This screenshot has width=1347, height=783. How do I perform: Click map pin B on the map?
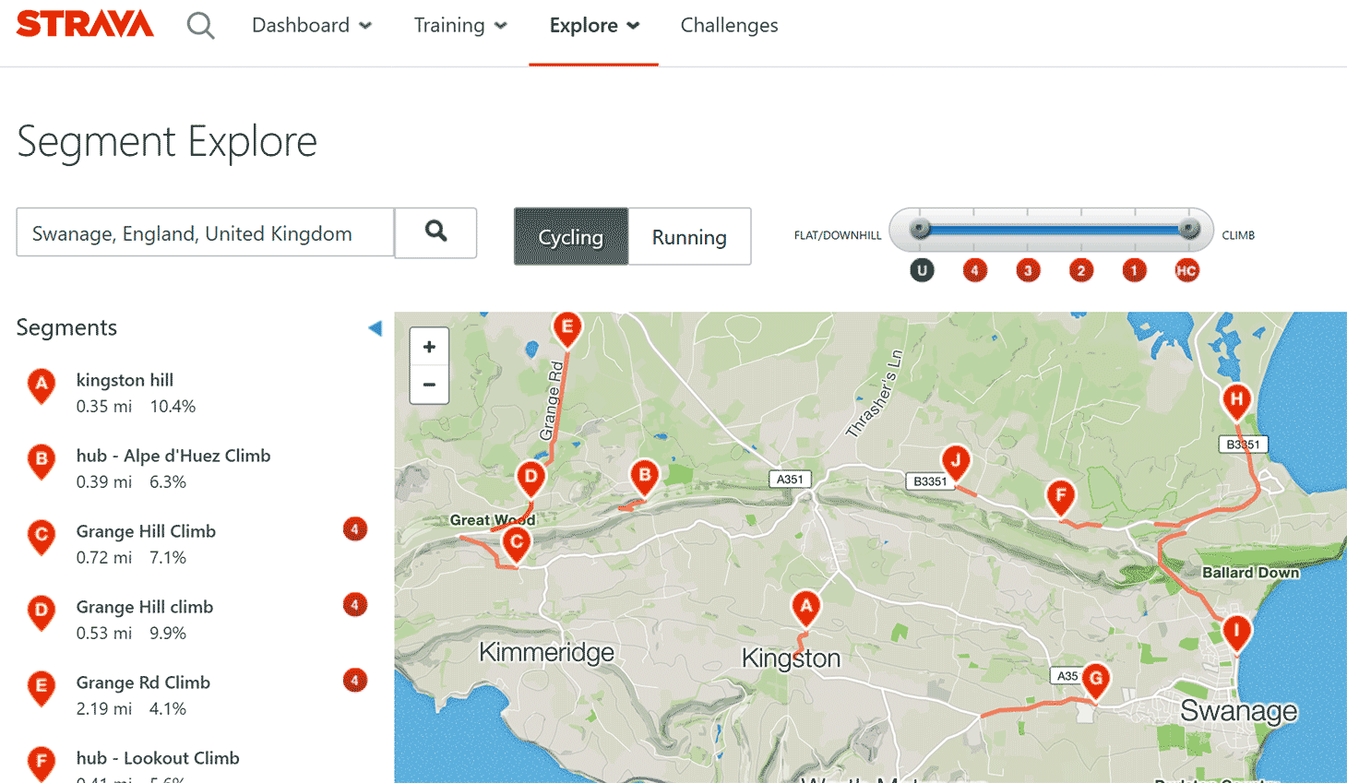click(645, 478)
